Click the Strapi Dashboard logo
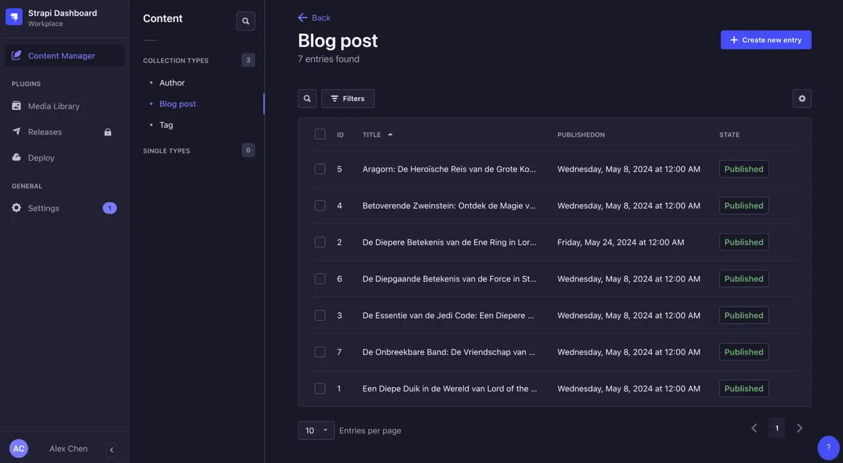Viewport: 843px width, 463px height. pyautogui.click(x=14, y=16)
